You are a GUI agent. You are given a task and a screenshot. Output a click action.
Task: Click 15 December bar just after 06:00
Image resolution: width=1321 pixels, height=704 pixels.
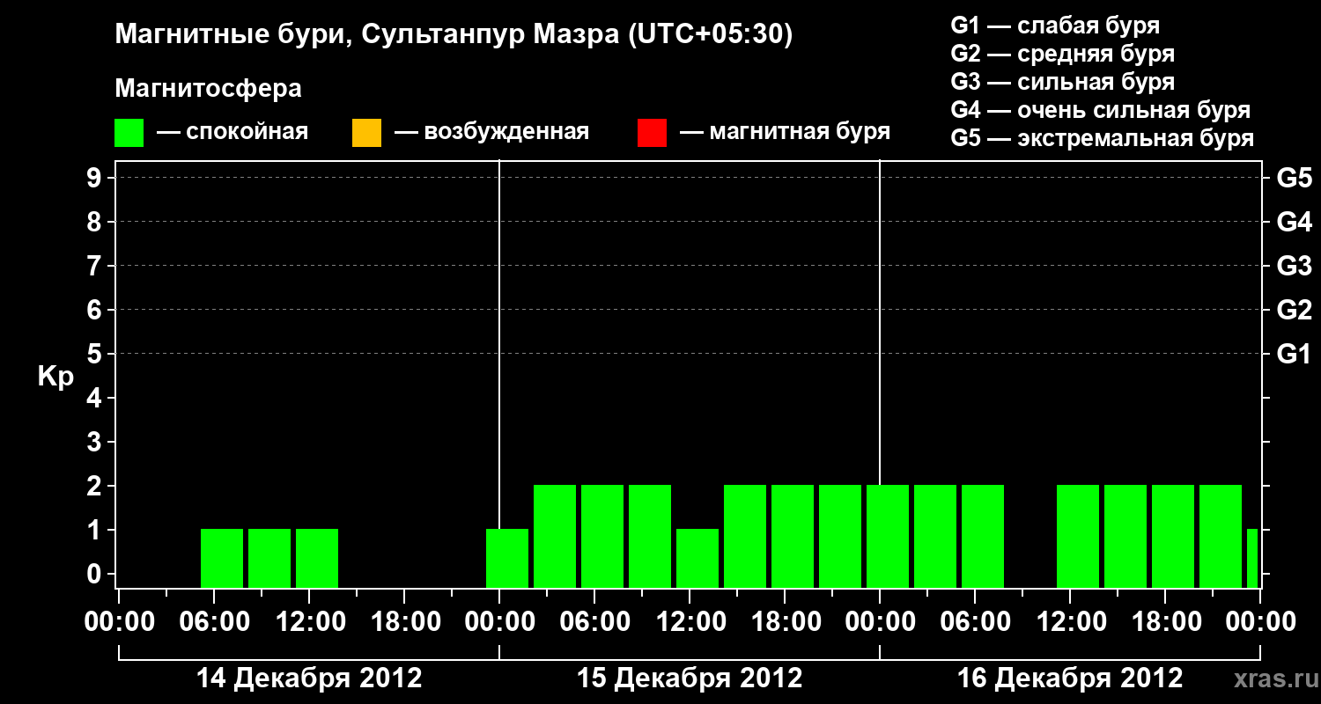tap(602, 536)
